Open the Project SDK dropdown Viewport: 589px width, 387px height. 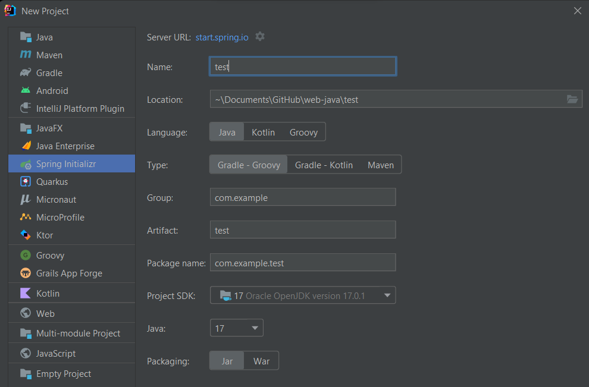[303, 295]
